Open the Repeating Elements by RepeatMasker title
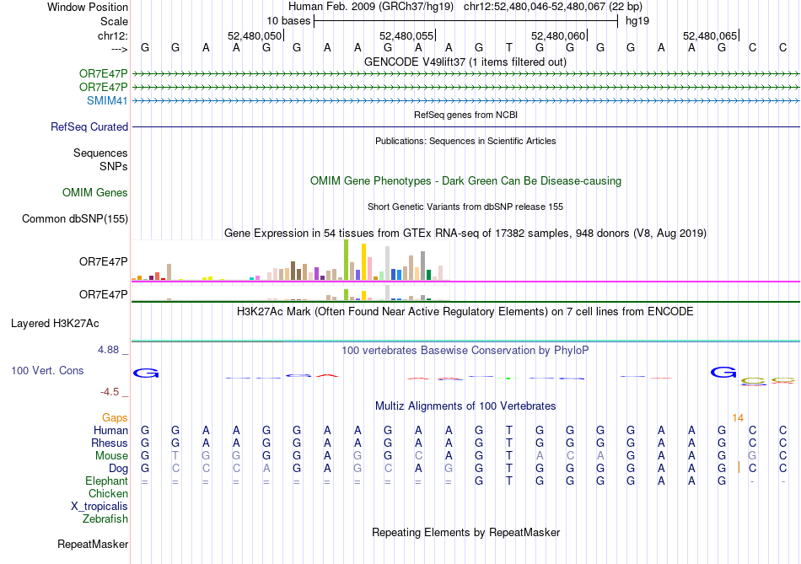The width and height of the screenshot is (801, 564). point(465,532)
